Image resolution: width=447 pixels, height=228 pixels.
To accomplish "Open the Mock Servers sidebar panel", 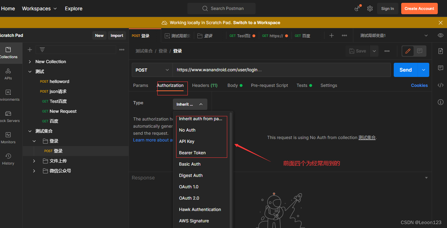I will [9, 116].
